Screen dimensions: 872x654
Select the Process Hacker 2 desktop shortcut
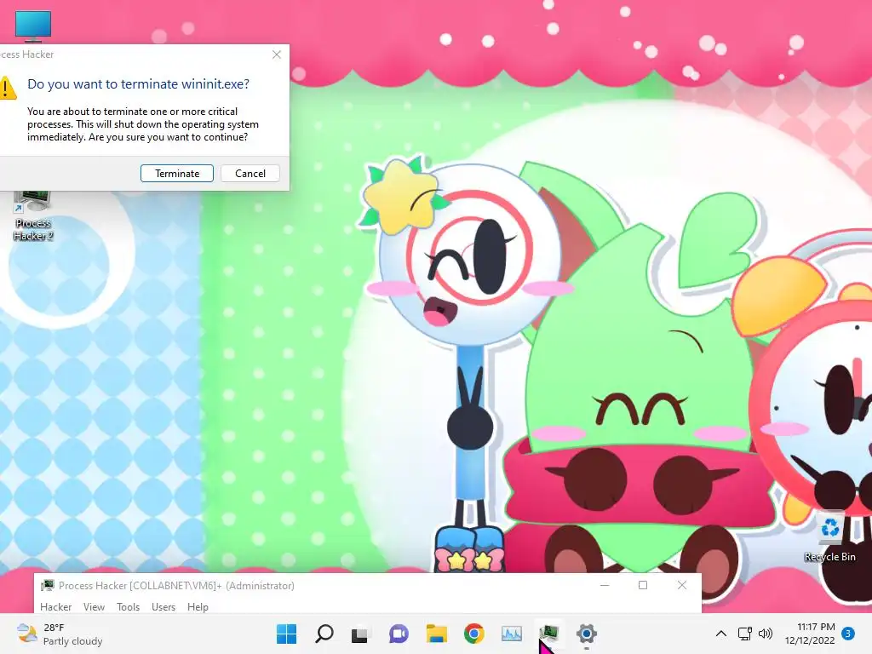pos(33,217)
